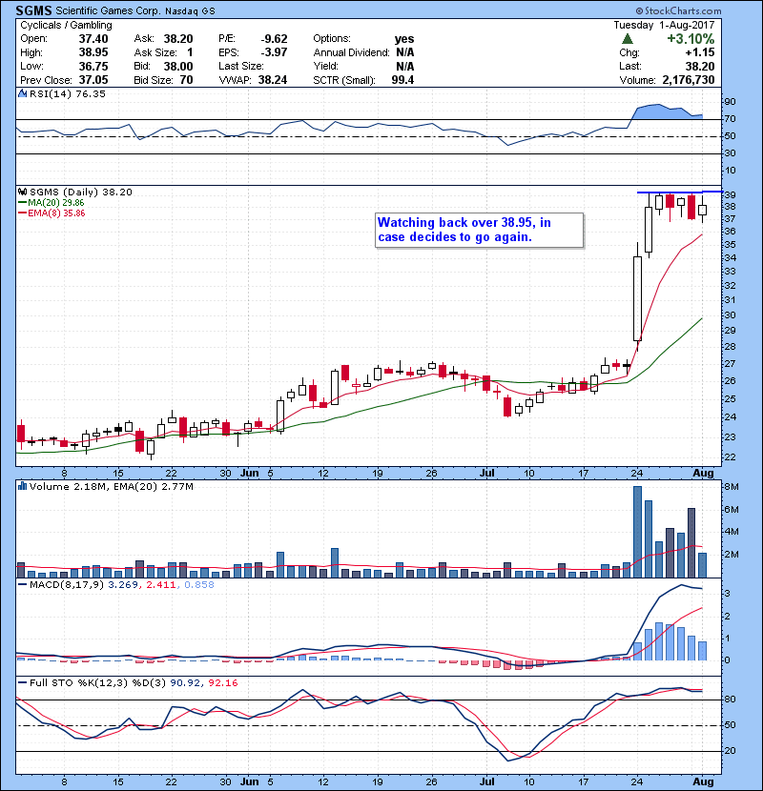Open the Cyclicals / Gambling sector label
This screenshot has height=791, width=763.
click(x=66, y=25)
